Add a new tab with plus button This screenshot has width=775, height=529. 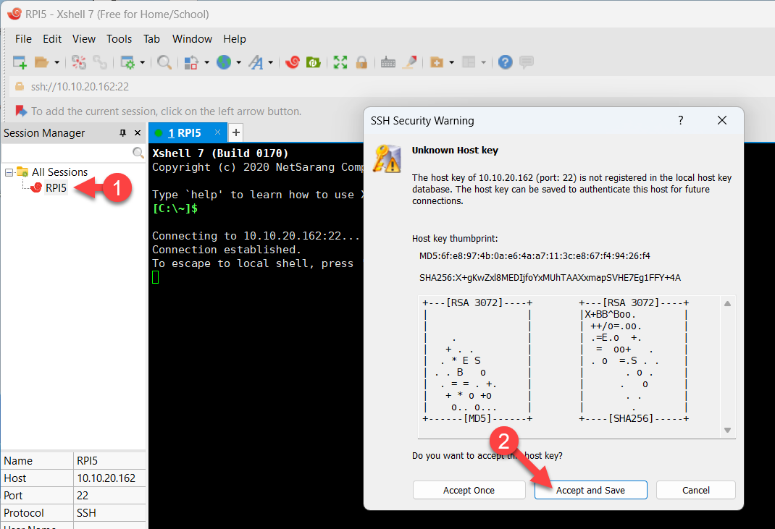[x=236, y=132]
